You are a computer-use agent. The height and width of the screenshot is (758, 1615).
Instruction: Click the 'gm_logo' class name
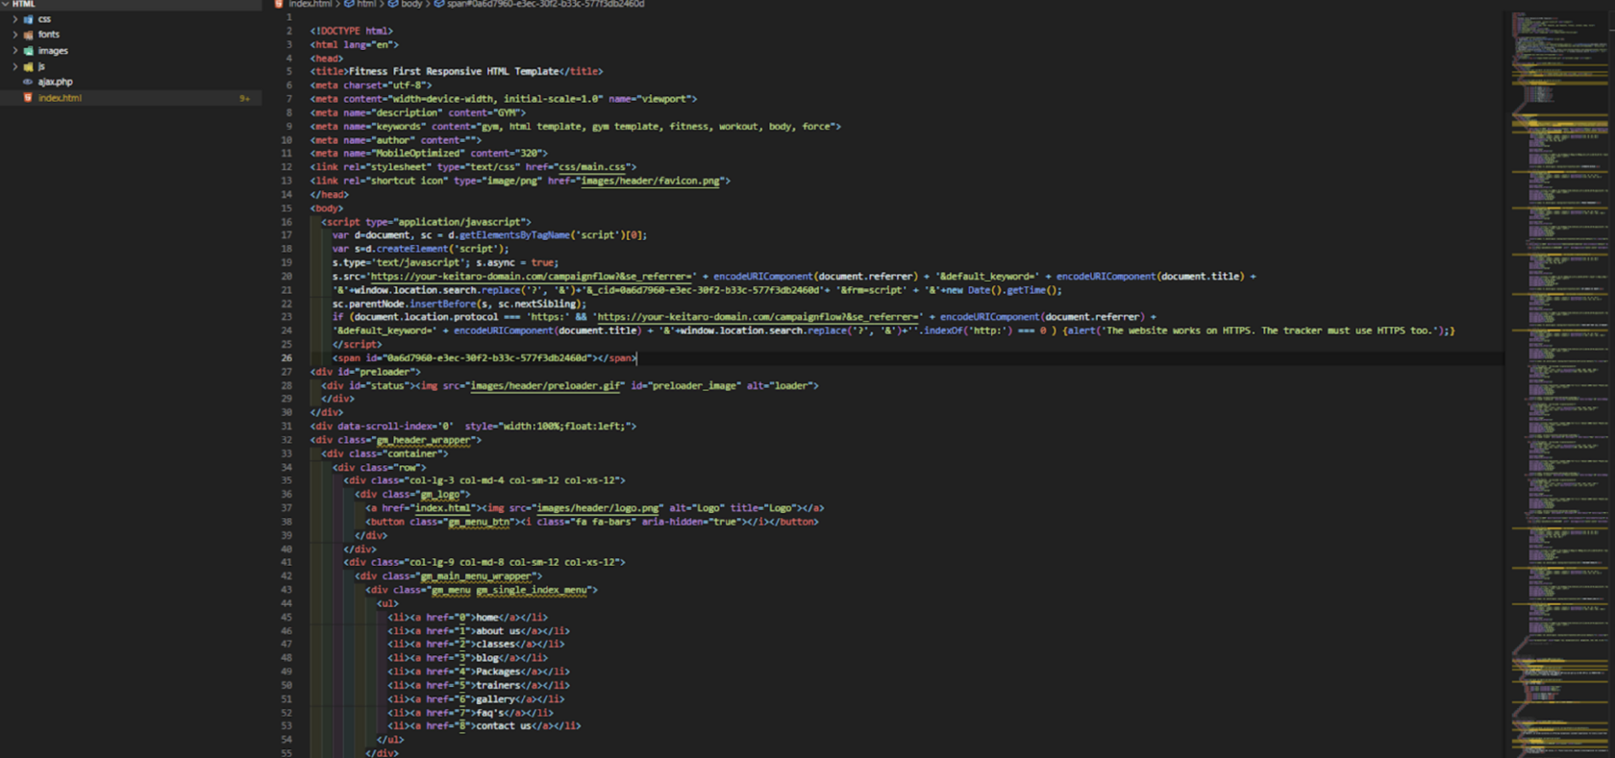[440, 495]
